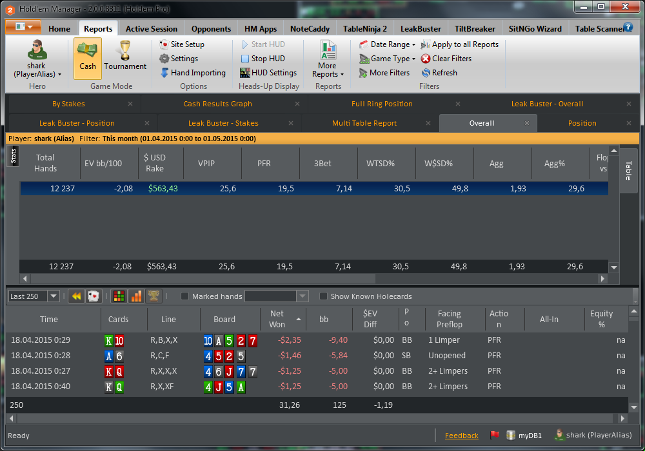Open the vertical Table side panel
Image resolution: width=645 pixels, height=451 pixels.
pyautogui.click(x=628, y=171)
